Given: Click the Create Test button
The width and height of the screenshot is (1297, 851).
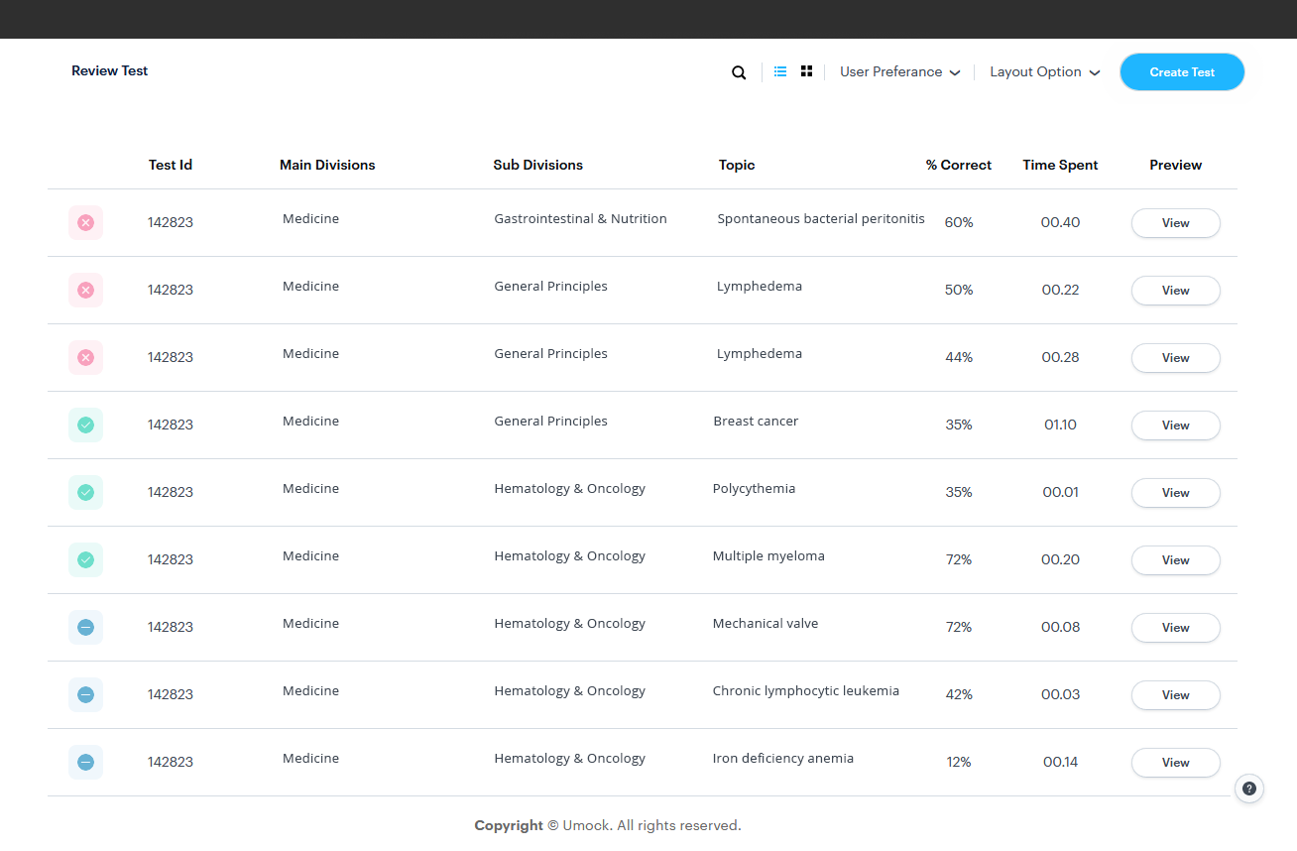Looking at the screenshot, I should pyautogui.click(x=1182, y=72).
